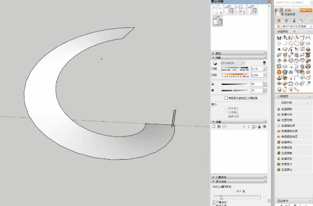Click the first command in the 三维造型 list
The height and width of the screenshot is (206, 313).
(287, 109)
